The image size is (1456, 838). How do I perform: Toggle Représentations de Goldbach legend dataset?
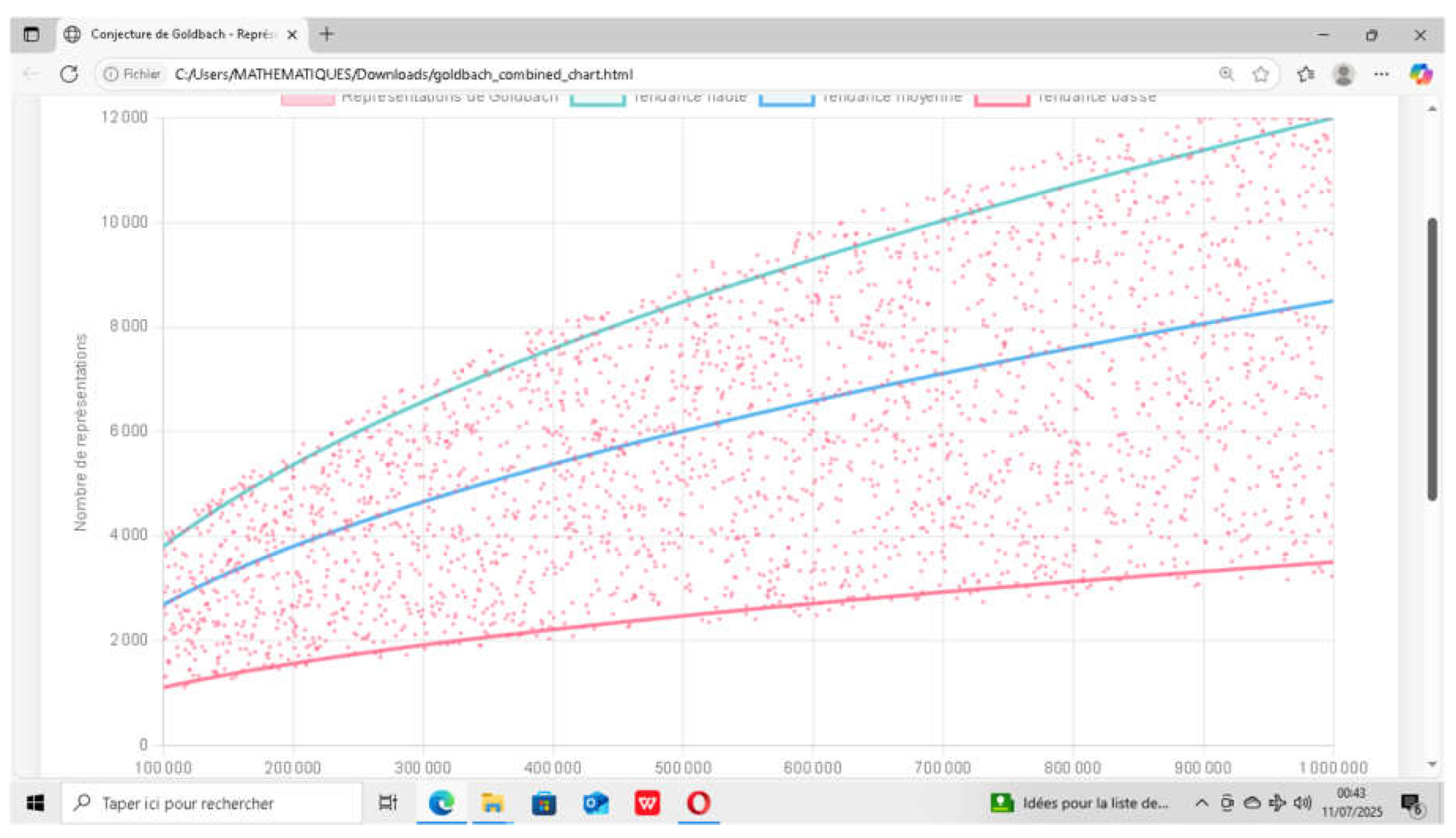(x=449, y=98)
